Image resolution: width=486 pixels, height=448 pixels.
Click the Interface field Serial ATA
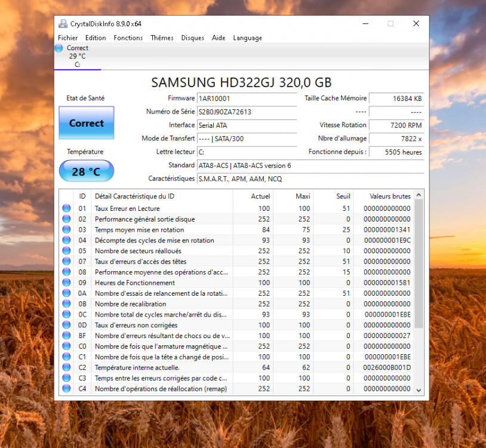[x=247, y=125]
